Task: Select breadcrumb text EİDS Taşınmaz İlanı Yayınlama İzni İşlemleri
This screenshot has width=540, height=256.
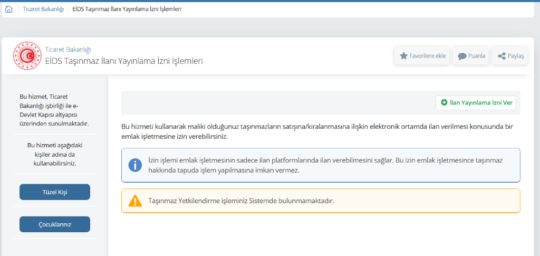Action: pyautogui.click(x=127, y=10)
